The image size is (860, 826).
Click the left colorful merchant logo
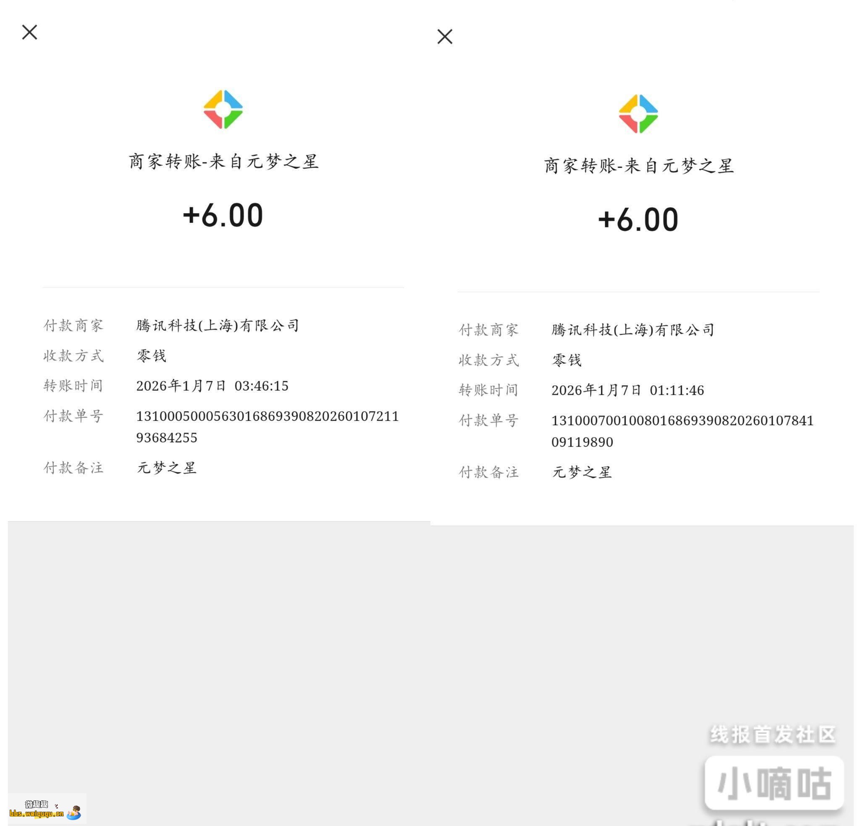(223, 109)
